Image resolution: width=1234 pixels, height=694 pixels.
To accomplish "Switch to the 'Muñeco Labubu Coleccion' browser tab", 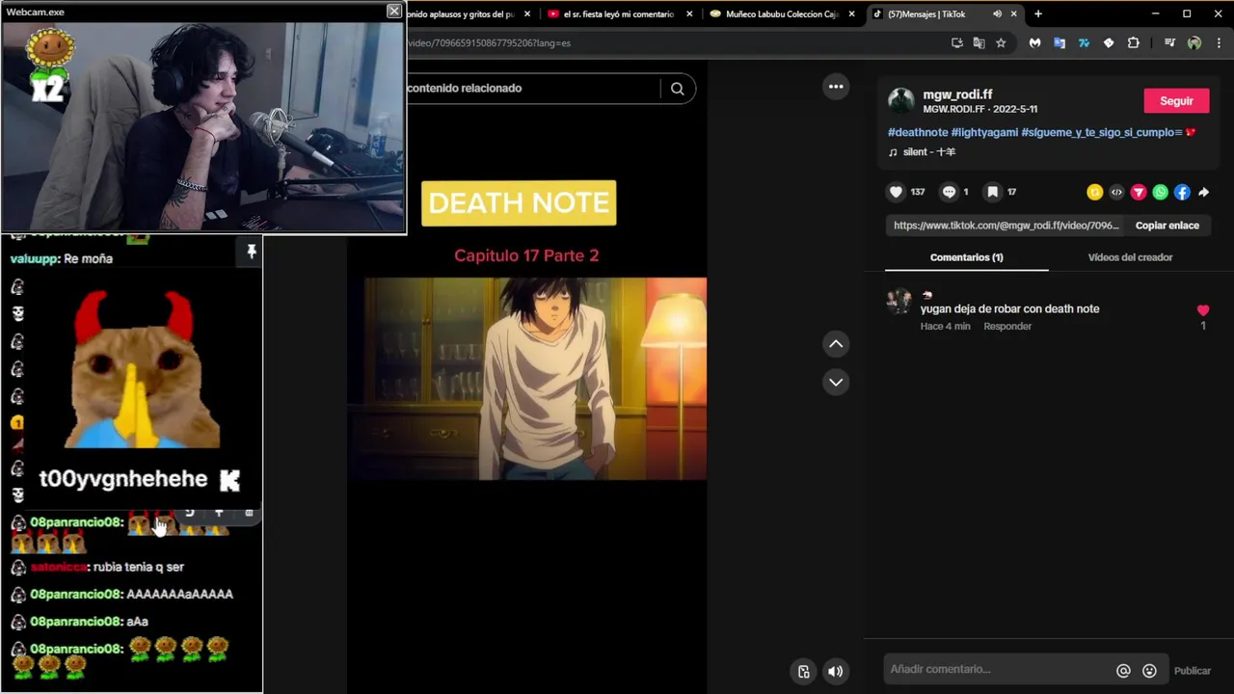I will point(782,14).
